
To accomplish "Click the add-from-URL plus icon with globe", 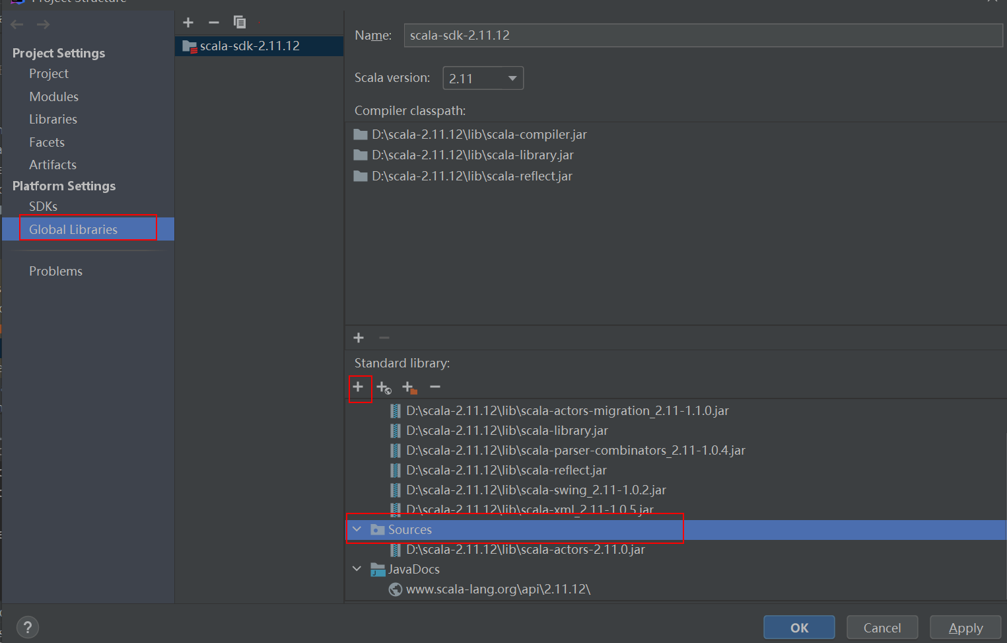I will [384, 388].
